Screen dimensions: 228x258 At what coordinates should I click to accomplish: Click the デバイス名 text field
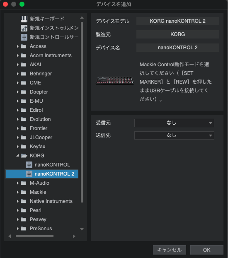178,48
